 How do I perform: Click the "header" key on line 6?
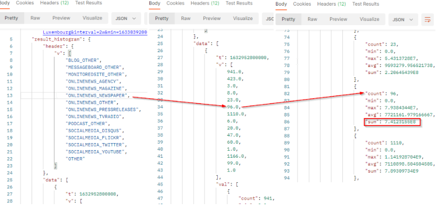pyautogui.click(x=53, y=47)
